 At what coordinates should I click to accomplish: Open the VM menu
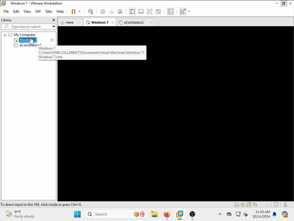pyautogui.click(x=38, y=12)
